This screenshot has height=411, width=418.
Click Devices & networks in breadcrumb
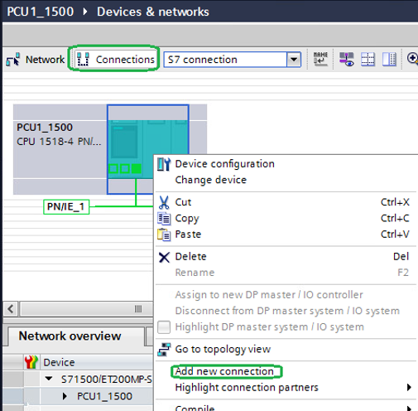153,12
